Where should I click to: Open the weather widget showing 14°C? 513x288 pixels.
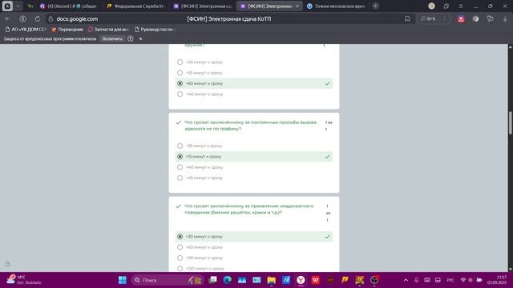click(25, 280)
